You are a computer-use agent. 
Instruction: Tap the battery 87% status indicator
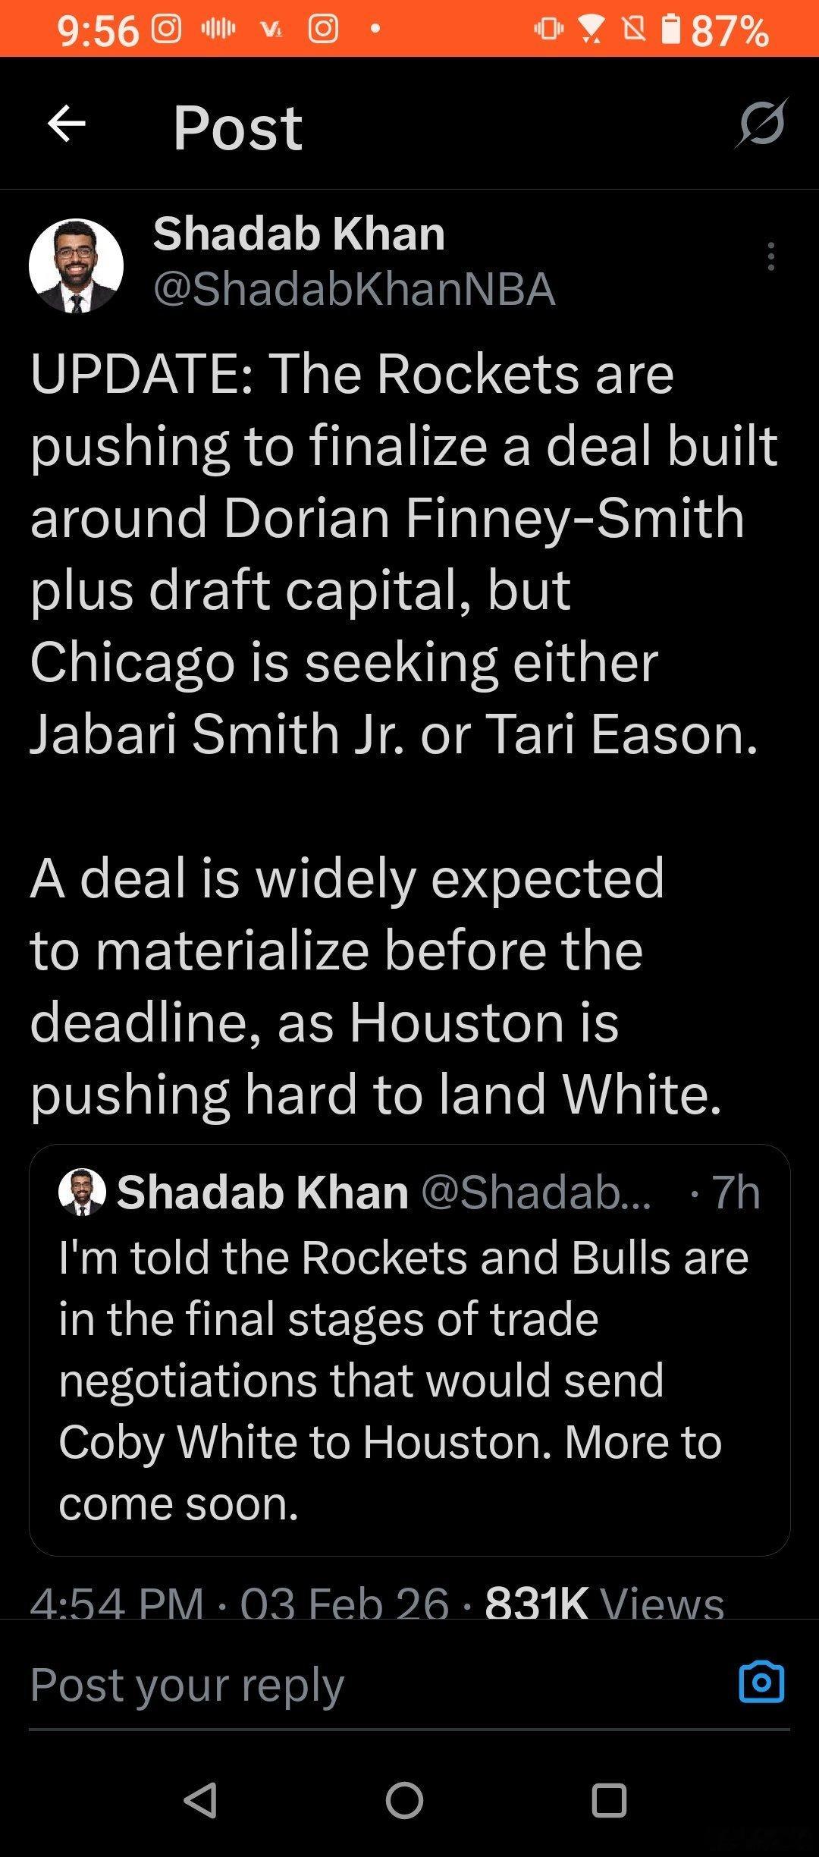[x=717, y=30]
